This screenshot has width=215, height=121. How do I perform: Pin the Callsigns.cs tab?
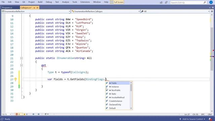[x=34, y=8]
